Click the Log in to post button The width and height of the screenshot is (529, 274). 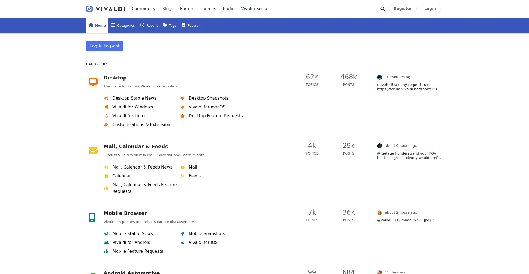[x=104, y=46]
